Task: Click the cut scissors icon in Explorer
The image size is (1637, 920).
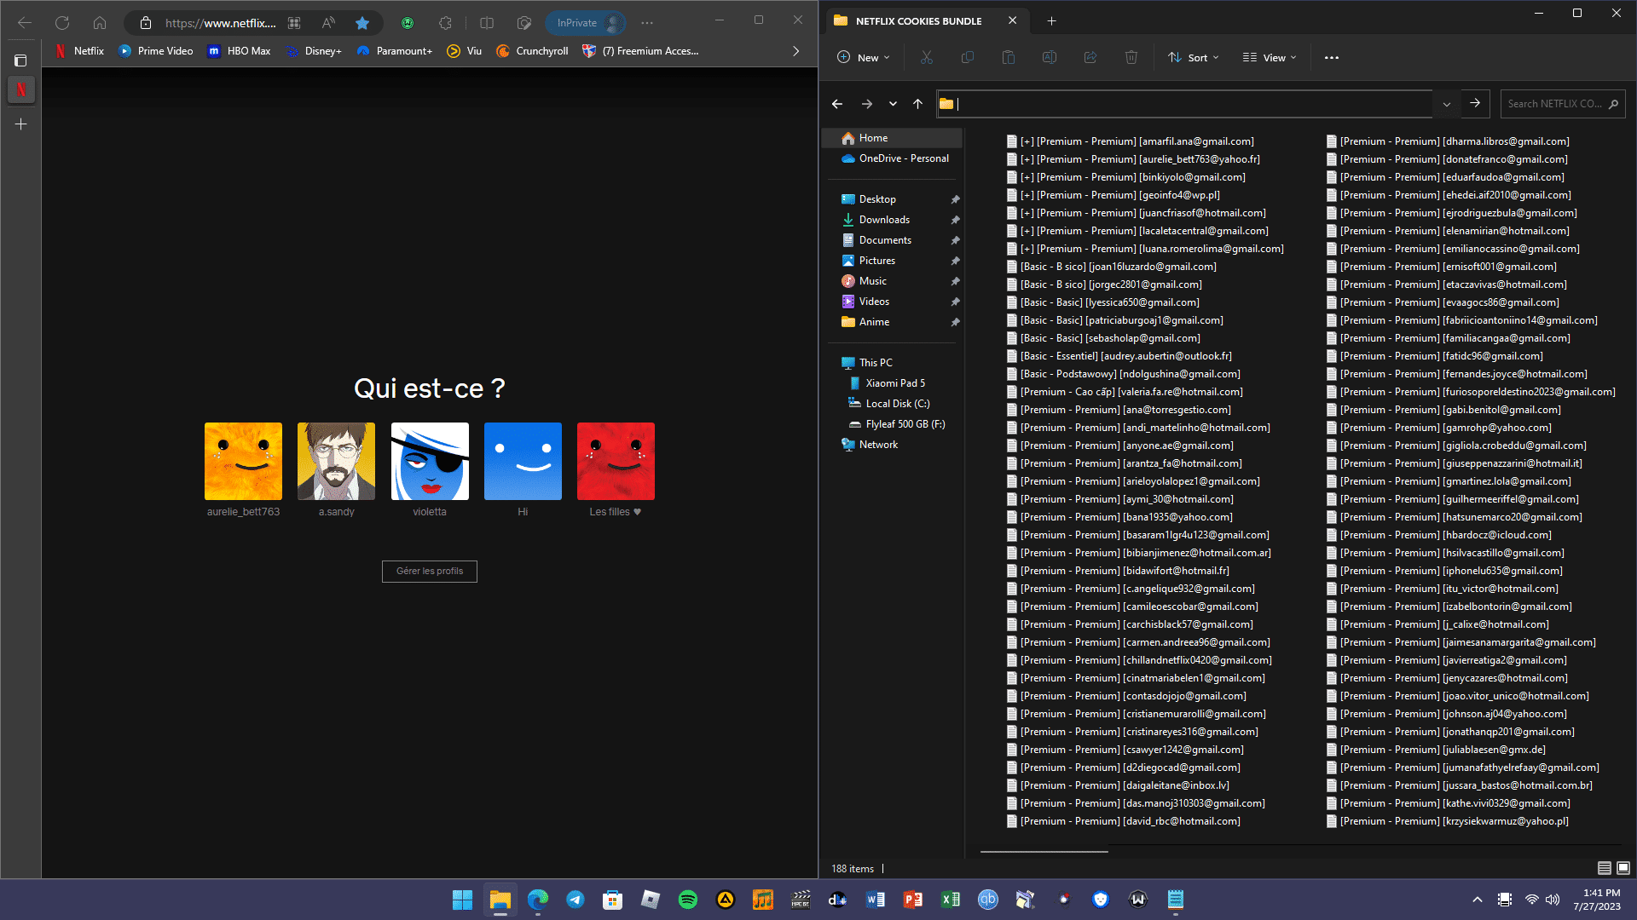Action: pyautogui.click(x=927, y=58)
